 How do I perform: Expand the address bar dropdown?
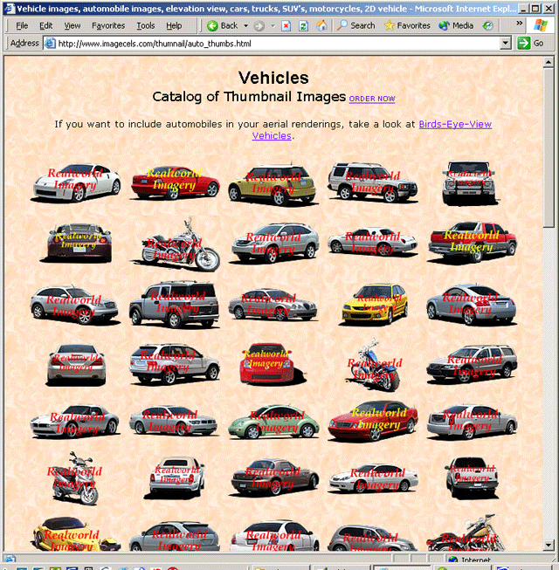click(505, 44)
